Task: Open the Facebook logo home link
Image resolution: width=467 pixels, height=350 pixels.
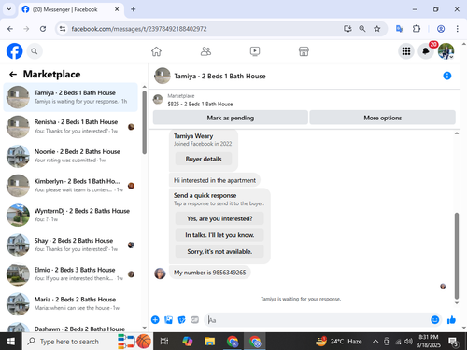Action: click(14, 51)
